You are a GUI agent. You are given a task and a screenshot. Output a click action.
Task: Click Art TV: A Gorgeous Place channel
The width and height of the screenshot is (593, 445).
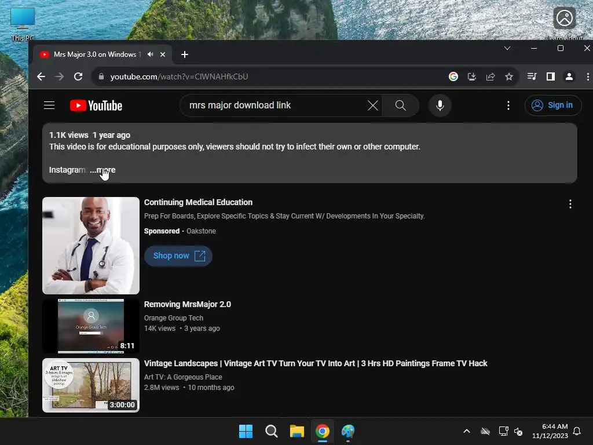click(183, 377)
